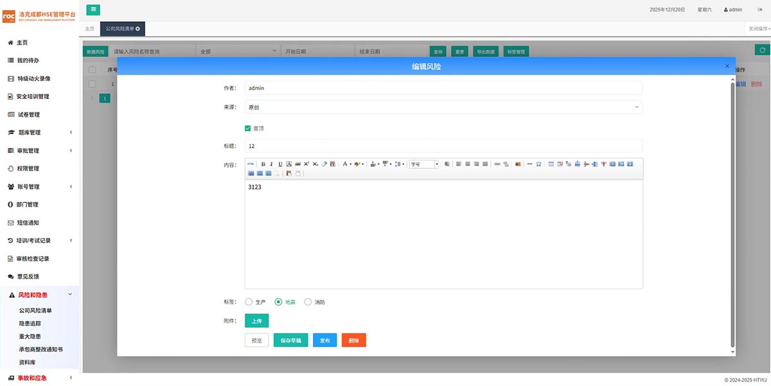This screenshot has height=386, width=771.
Task: Insert special character with omega icon
Action: (x=538, y=164)
